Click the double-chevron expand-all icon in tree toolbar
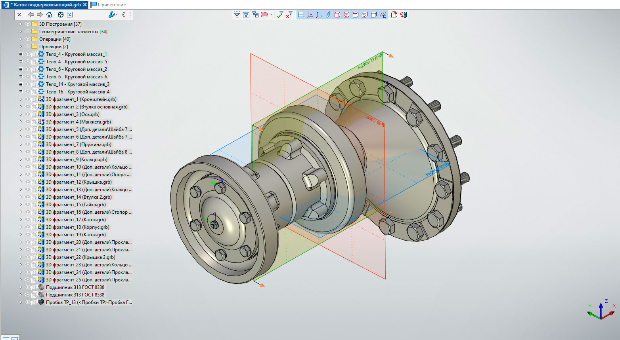 70,15
